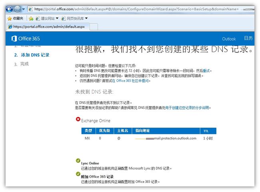Open a new blank browser tab

click(94, 27)
